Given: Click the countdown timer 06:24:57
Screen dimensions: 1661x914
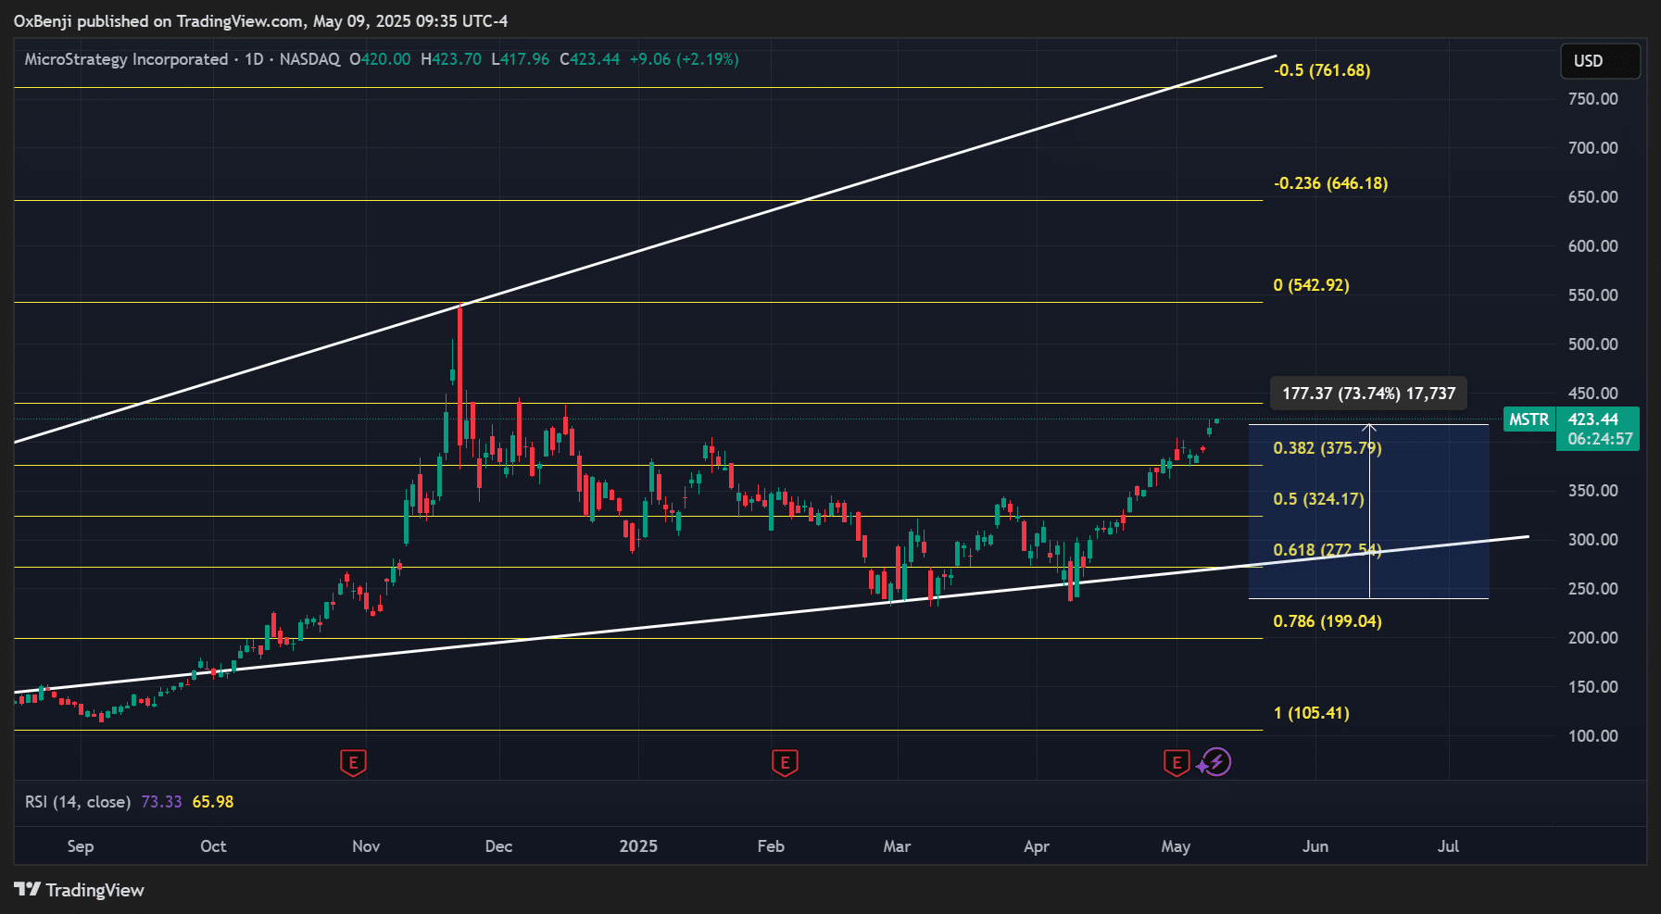Looking at the screenshot, I should (x=1600, y=439).
